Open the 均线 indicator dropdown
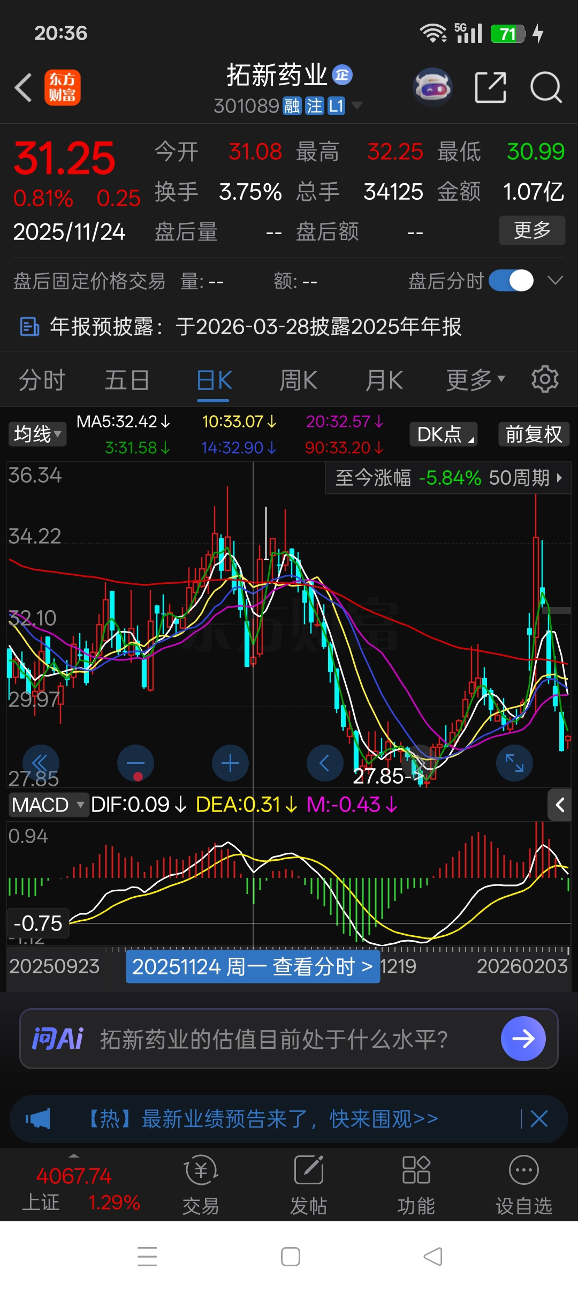 click(37, 434)
